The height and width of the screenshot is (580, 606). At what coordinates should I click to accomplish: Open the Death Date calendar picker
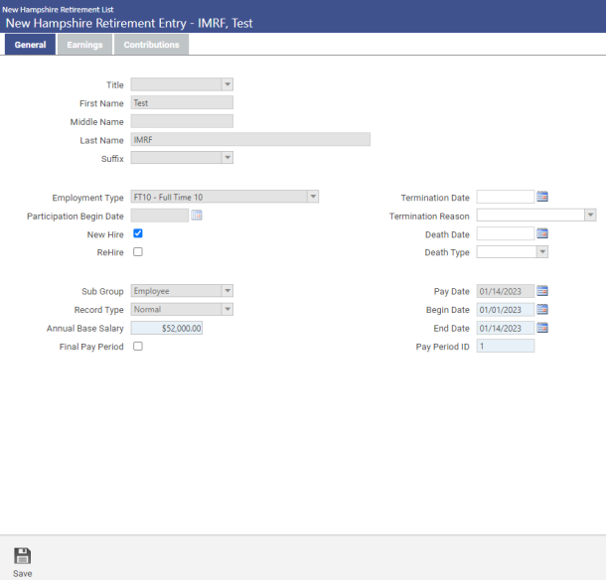point(542,233)
